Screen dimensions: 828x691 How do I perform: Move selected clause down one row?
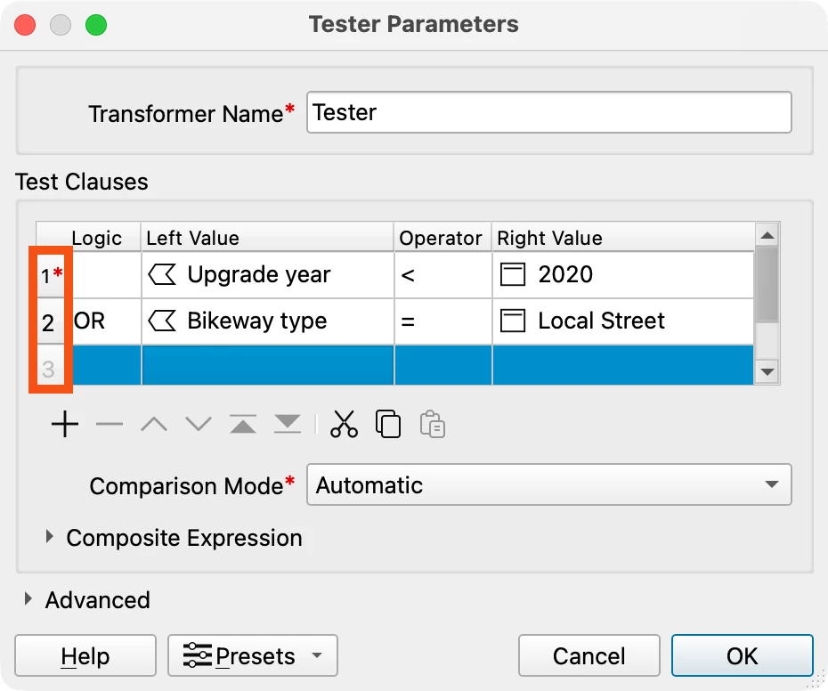coord(199,424)
